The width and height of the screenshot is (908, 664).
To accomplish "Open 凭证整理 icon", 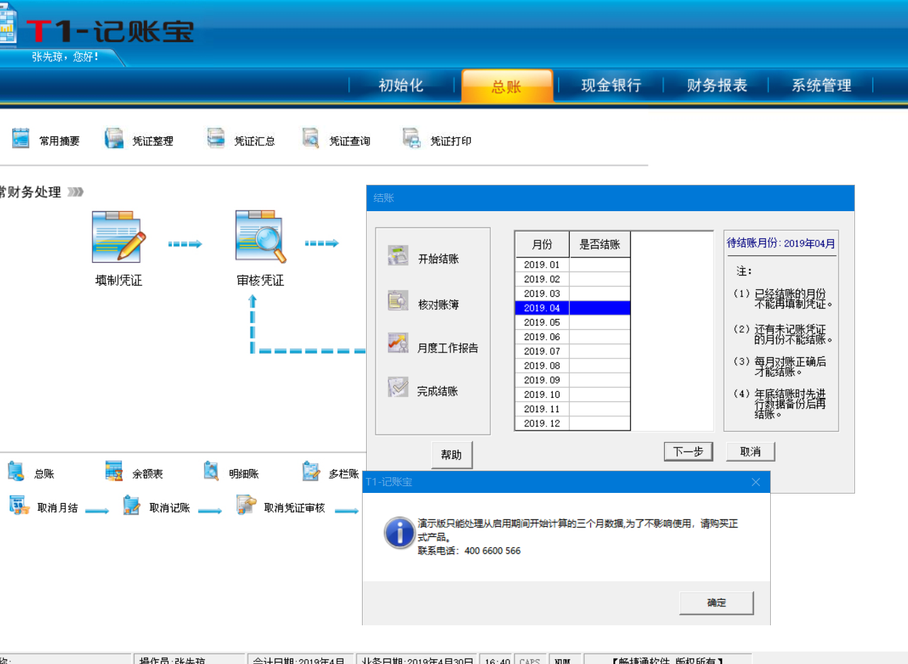I will click(x=113, y=139).
